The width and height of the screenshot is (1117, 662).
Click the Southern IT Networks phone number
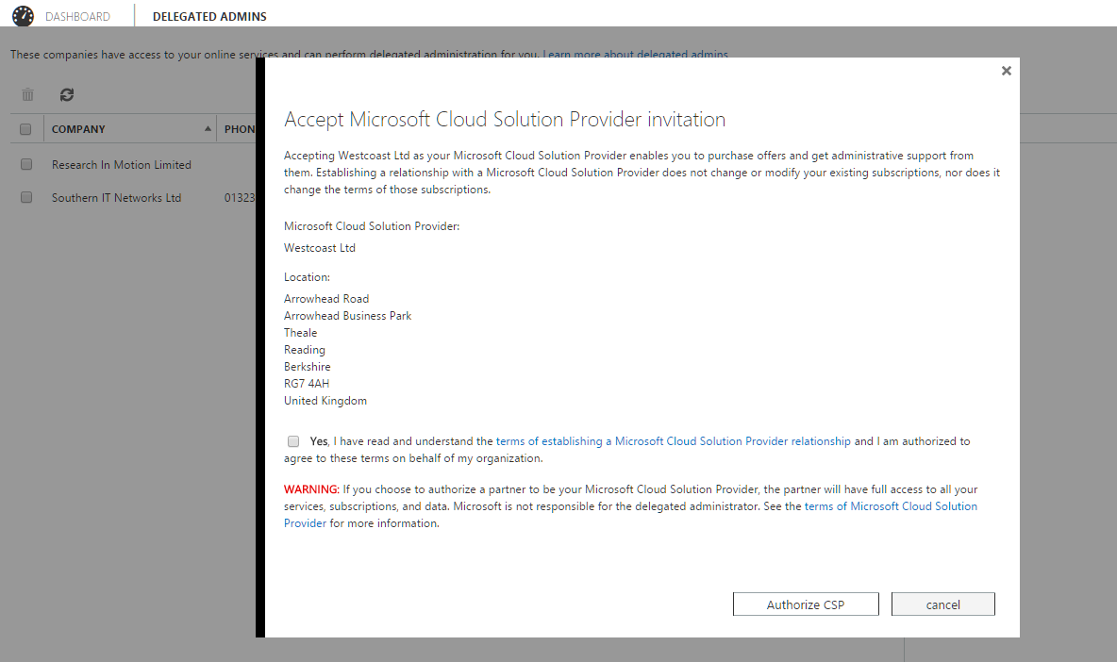[240, 198]
